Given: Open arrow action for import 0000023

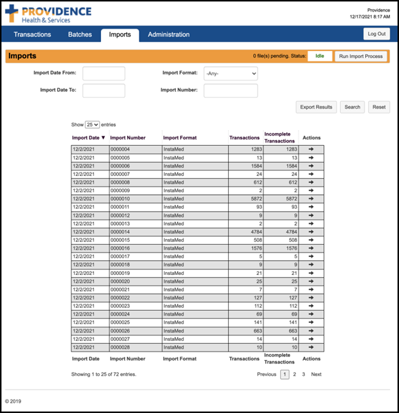Looking at the screenshot, I should tap(311, 306).
